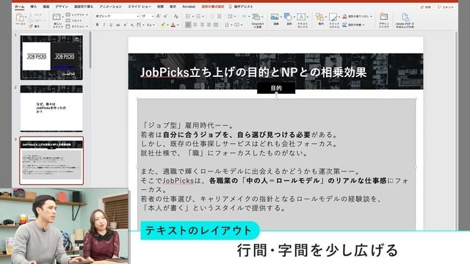
Task: Click the Arrange (整列) icon
Action: (320, 17)
